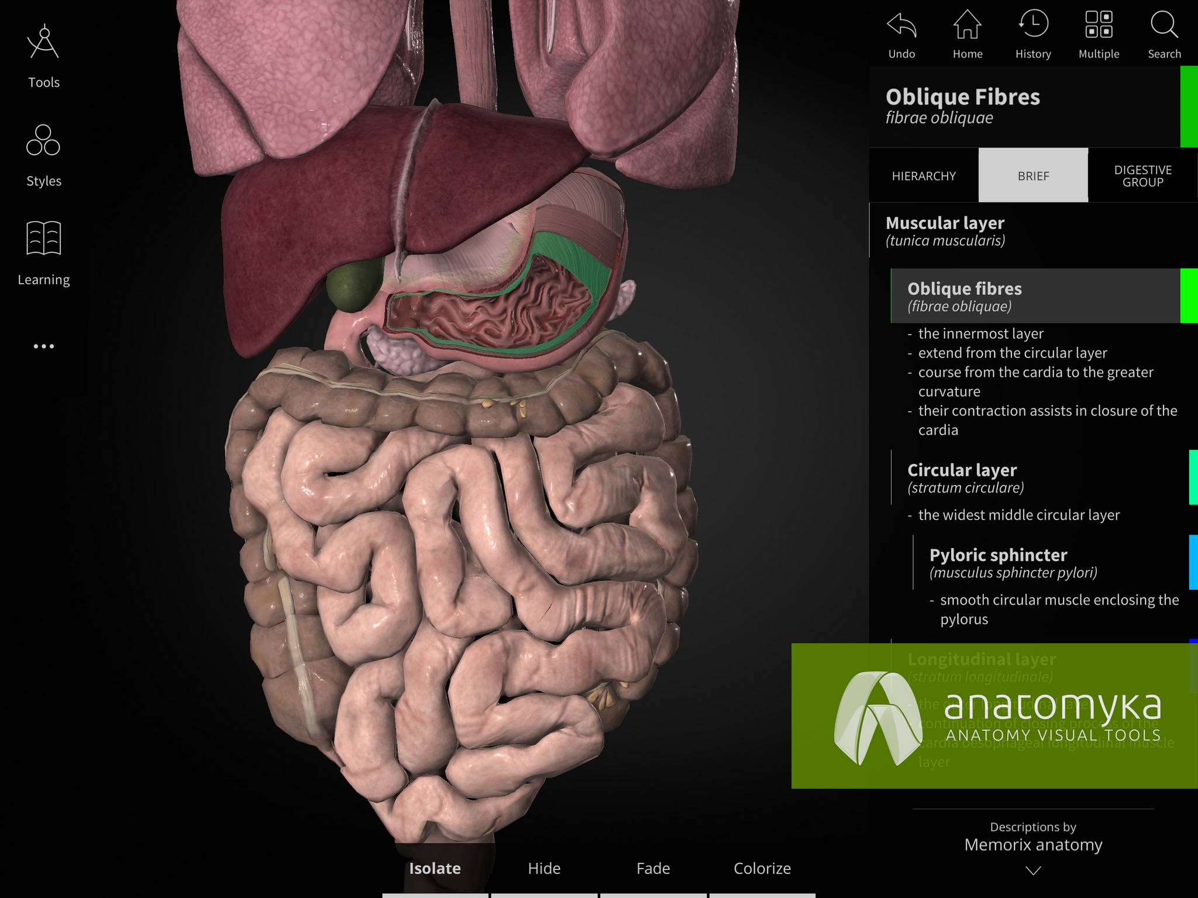
Task: Select Hide mode at bottom
Action: point(544,868)
